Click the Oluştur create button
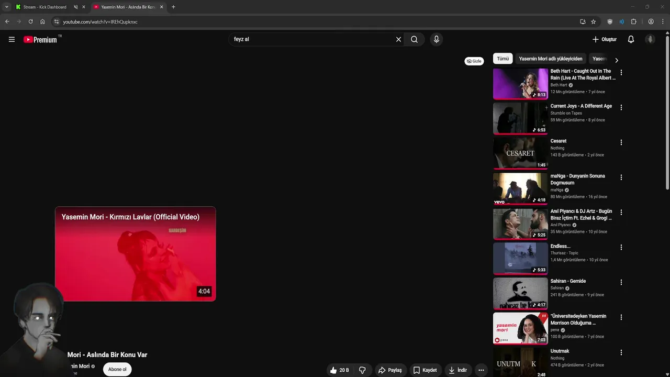The width and height of the screenshot is (670, 377). 605,39
